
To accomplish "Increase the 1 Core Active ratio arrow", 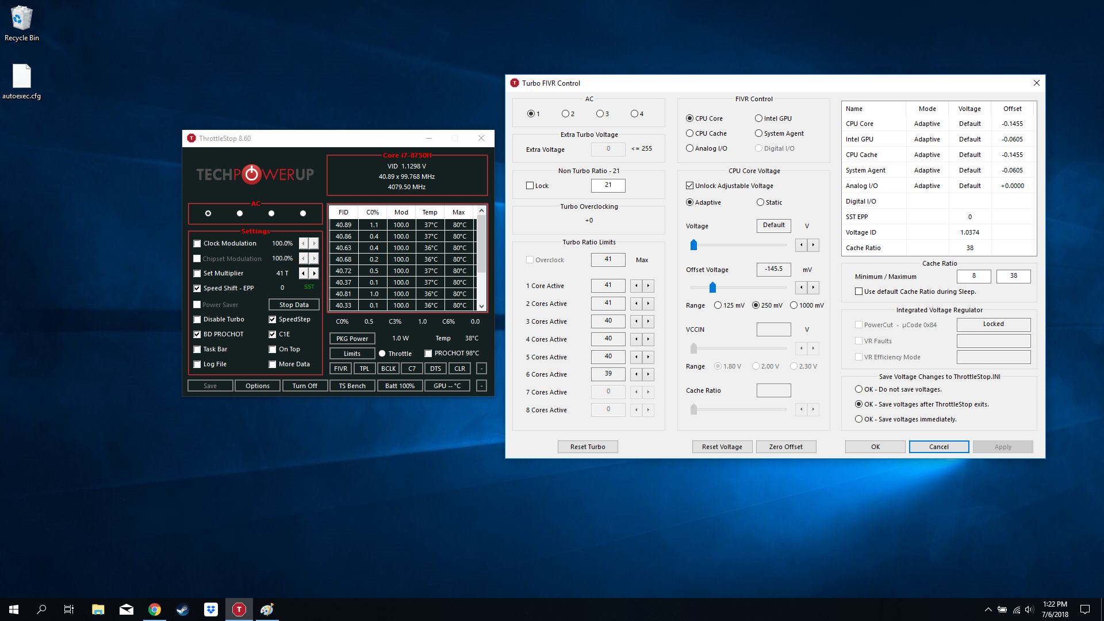I will pos(648,286).
